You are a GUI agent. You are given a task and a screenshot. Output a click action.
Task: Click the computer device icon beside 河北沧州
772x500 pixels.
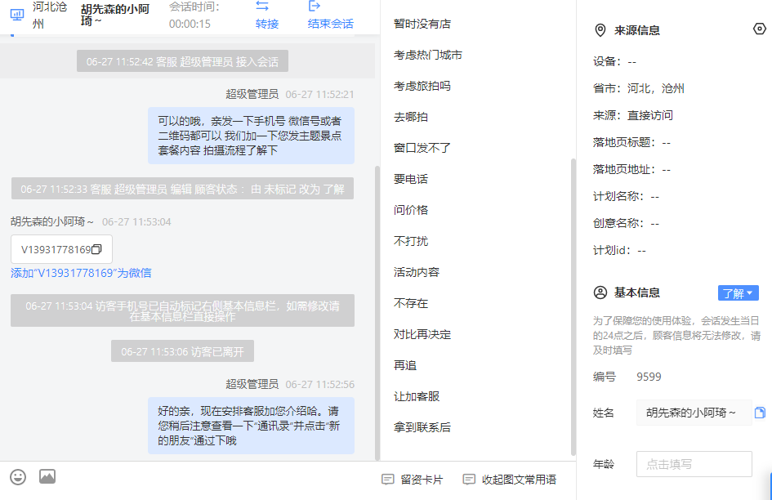tap(16, 15)
